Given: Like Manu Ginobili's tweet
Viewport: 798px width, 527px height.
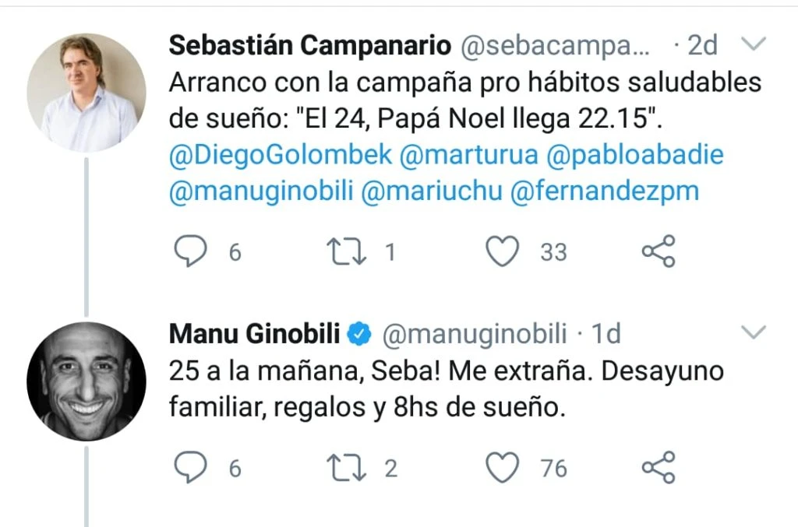Looking at the screenshot, I should coord(503,467).
